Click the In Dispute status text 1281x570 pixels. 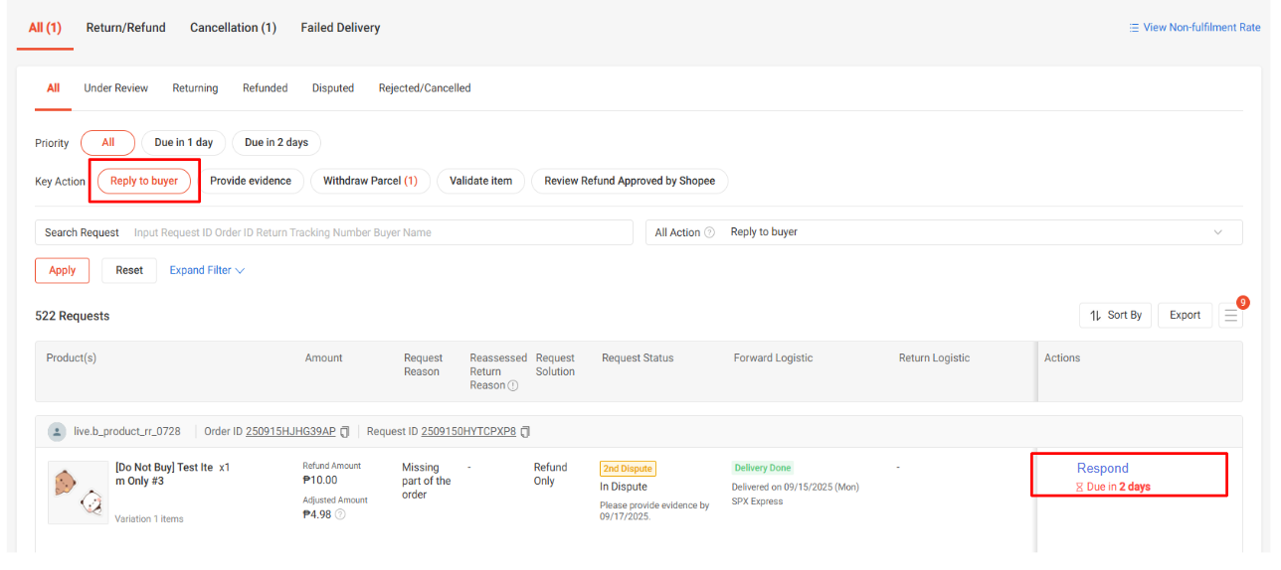(x=624, y=487)
